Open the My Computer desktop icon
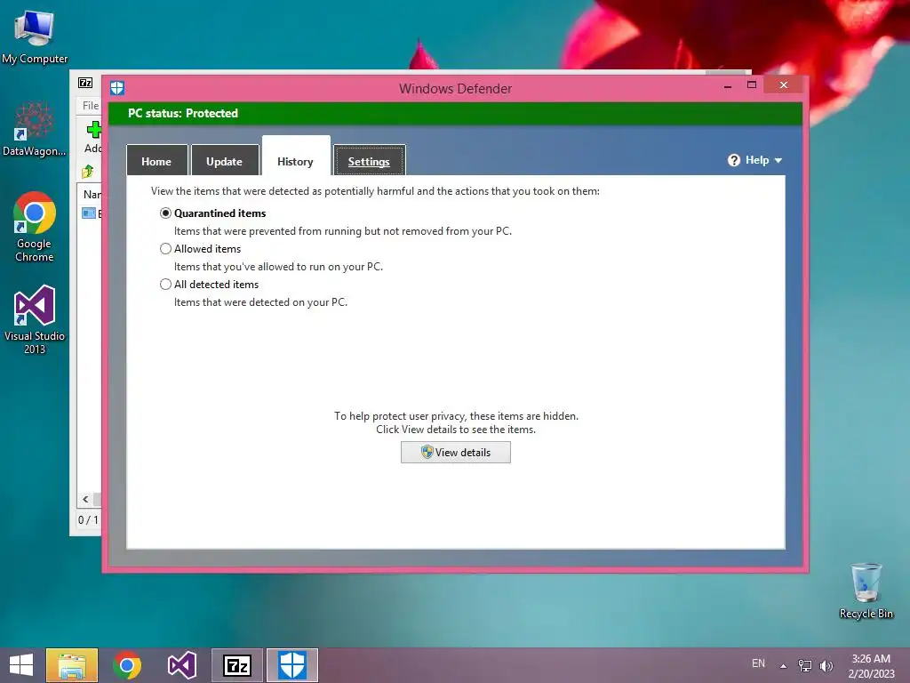The image size is (910, 683). click(35, 37)
